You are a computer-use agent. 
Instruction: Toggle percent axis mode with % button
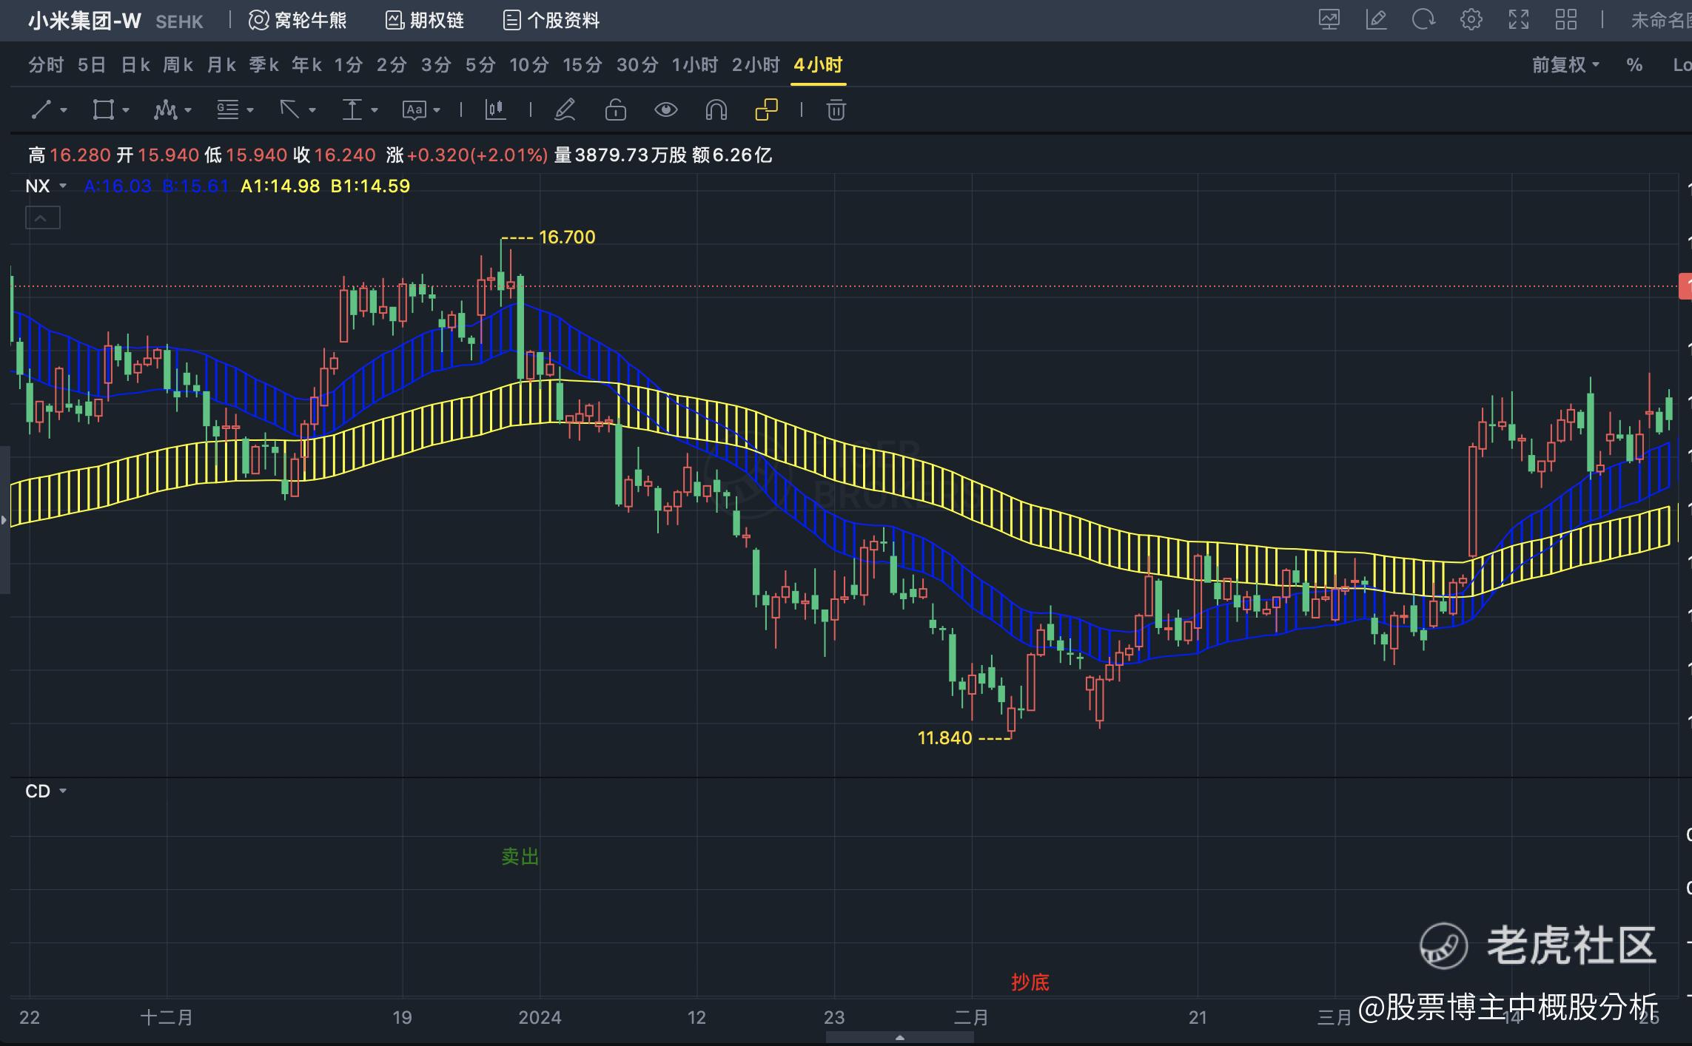pyautogui.click(x=1634, y=65)
